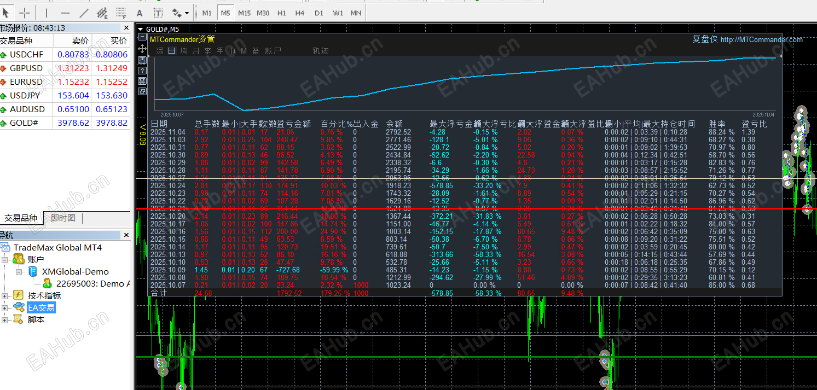
Task: Switch chart to M30 timeframe
Action: pyautogui.click(x=263, y=13)
